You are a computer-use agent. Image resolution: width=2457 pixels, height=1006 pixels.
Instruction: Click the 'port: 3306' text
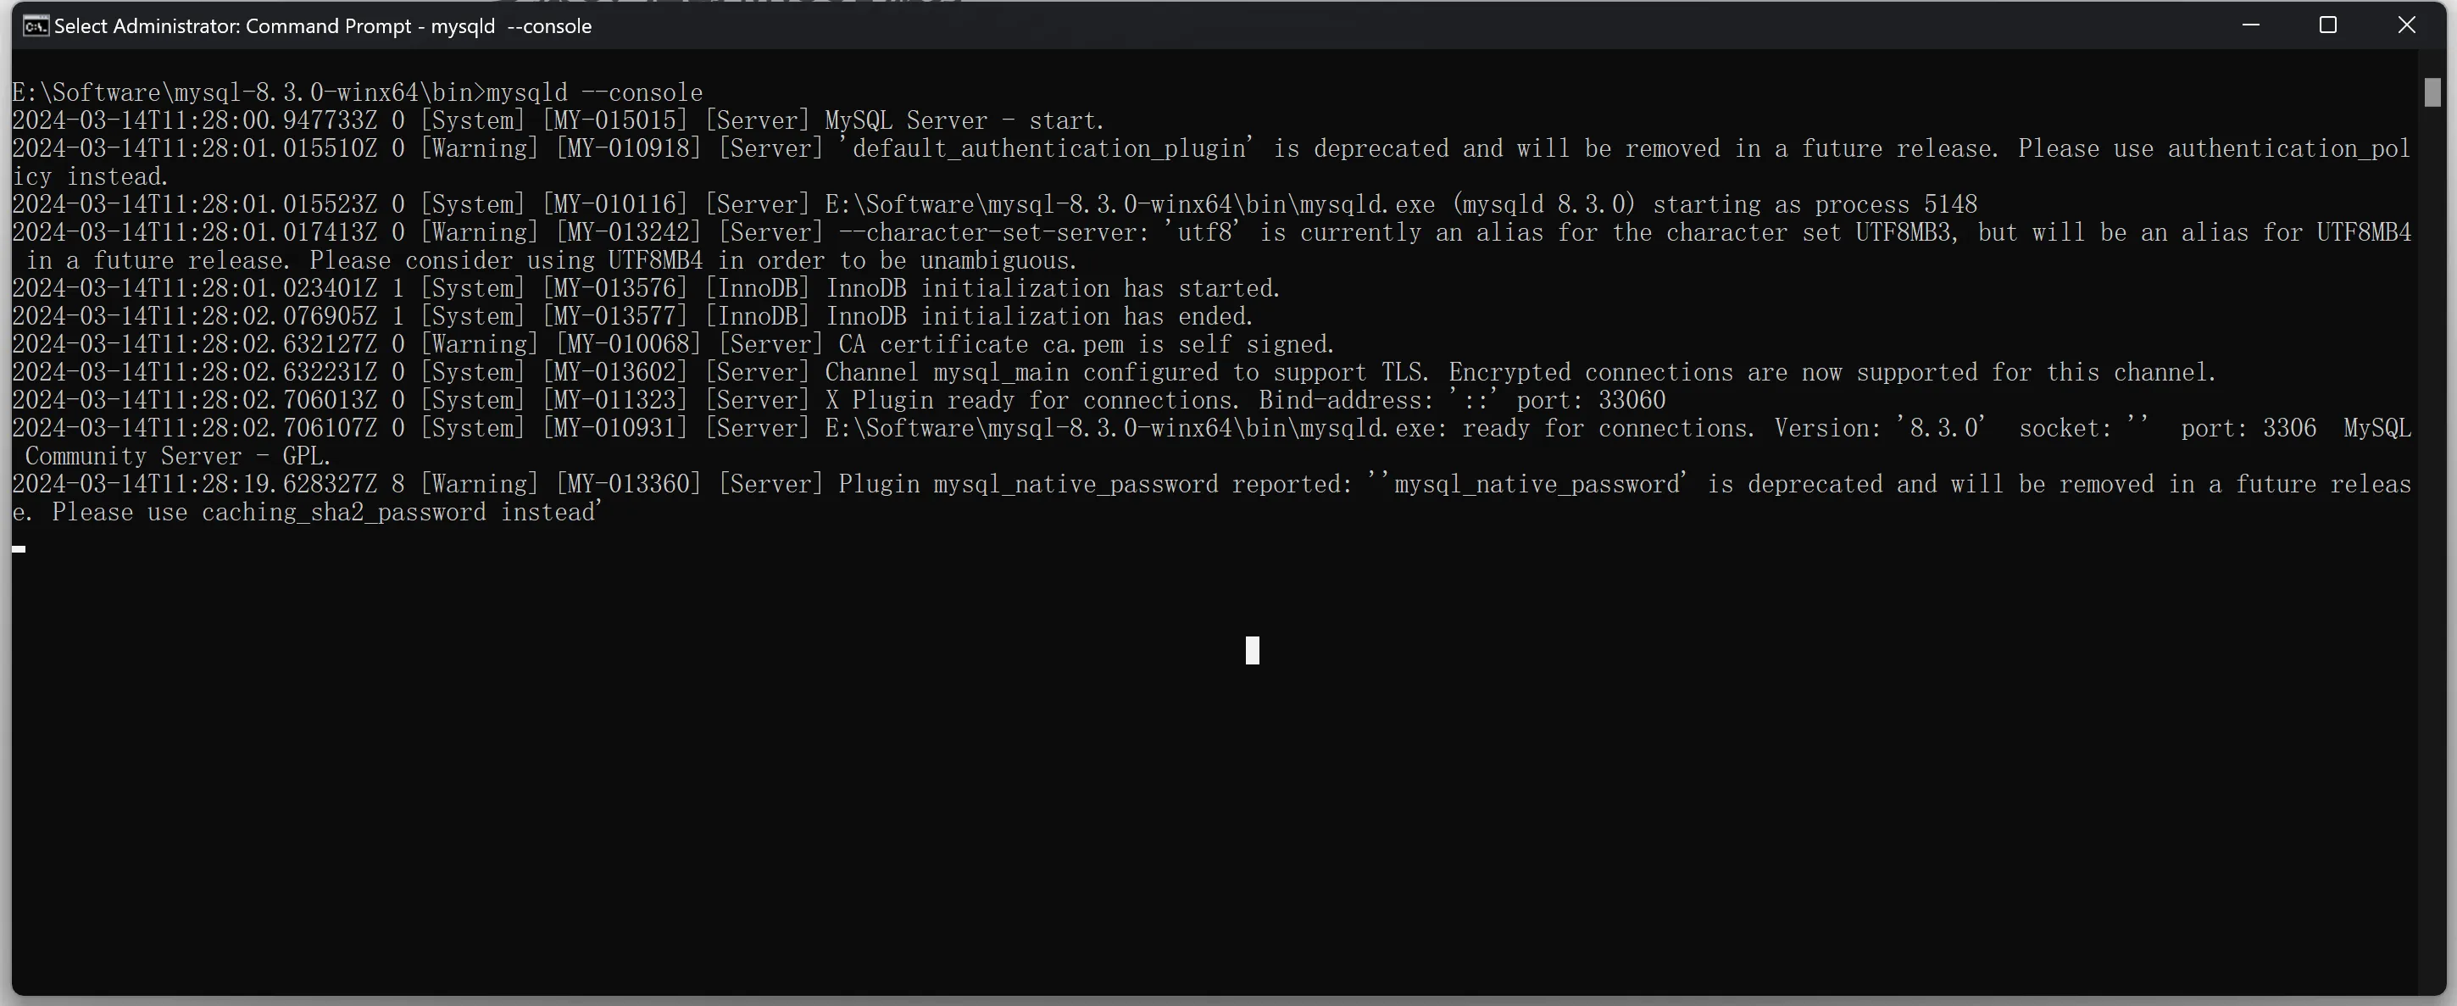click(2249, 428)
